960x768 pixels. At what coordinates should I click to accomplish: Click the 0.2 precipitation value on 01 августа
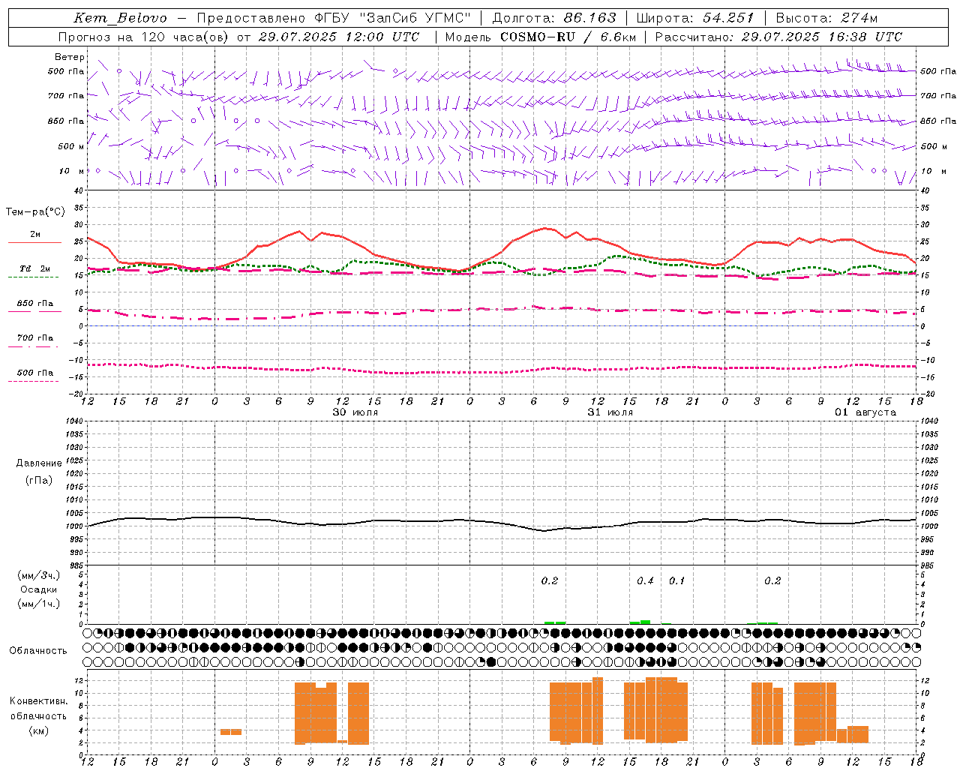click(x=772, y=580)
